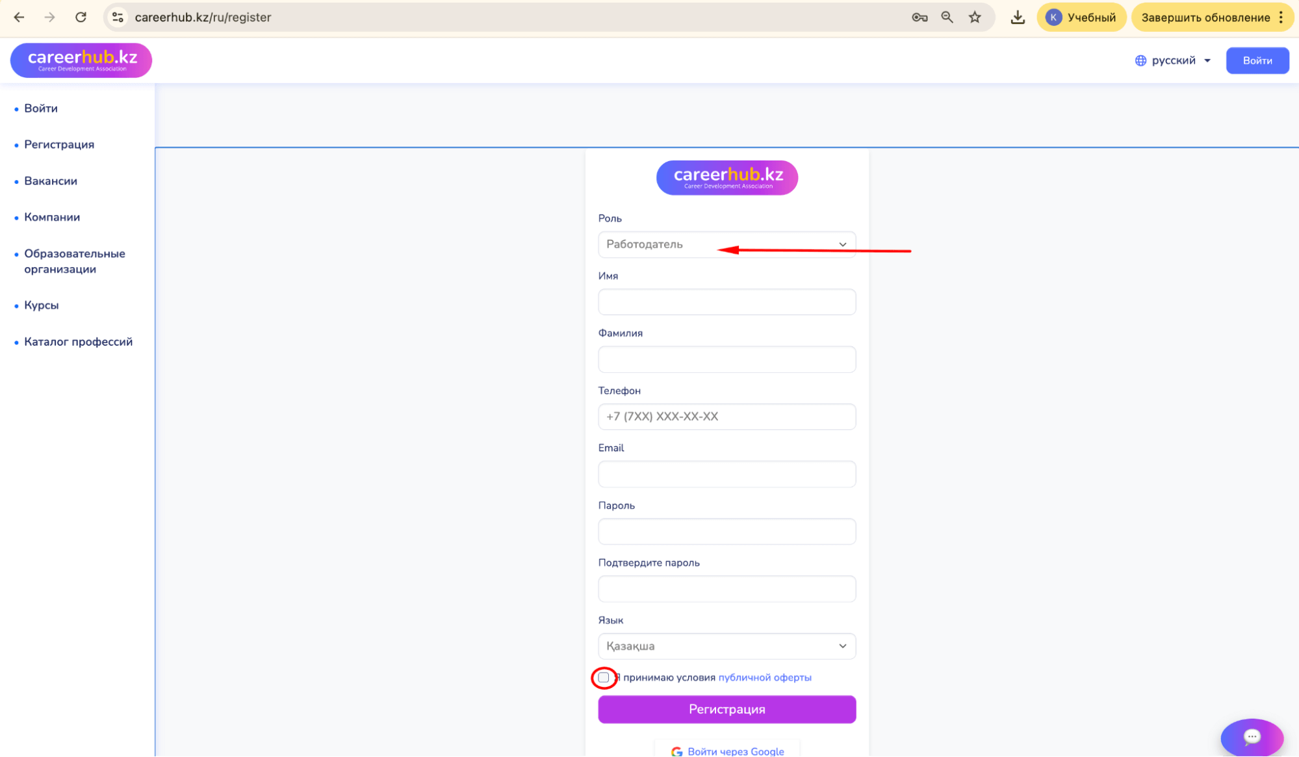1299x757 pixels.
Task: Open the chat bubble widget
Action: pos(1252,737)
